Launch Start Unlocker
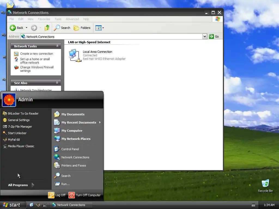This screenshot has width=279, height=209. (15, 133)
